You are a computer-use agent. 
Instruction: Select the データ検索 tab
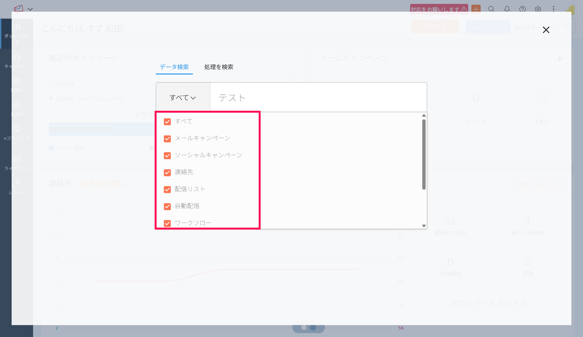tap(174, 67)
